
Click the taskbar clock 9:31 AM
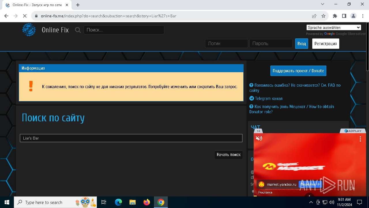coord(344,202)
